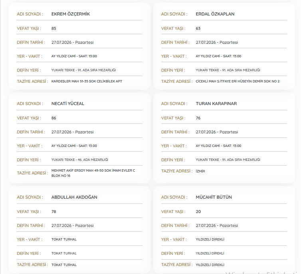
Task: Click the name ERDAL ÖZKAPLAN
Action: [215, 14]
